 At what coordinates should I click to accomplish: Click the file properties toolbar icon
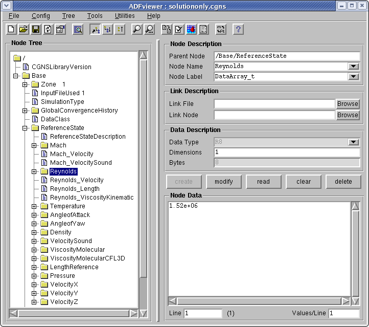point(60,30)
